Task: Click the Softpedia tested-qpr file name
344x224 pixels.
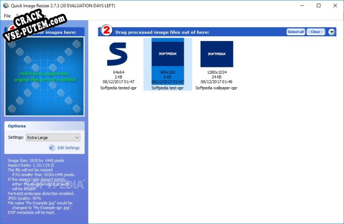Action: coord(118,88)
